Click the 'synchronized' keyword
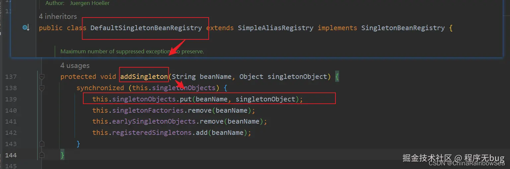The image size is (510, 169). (x=100, y=88)
